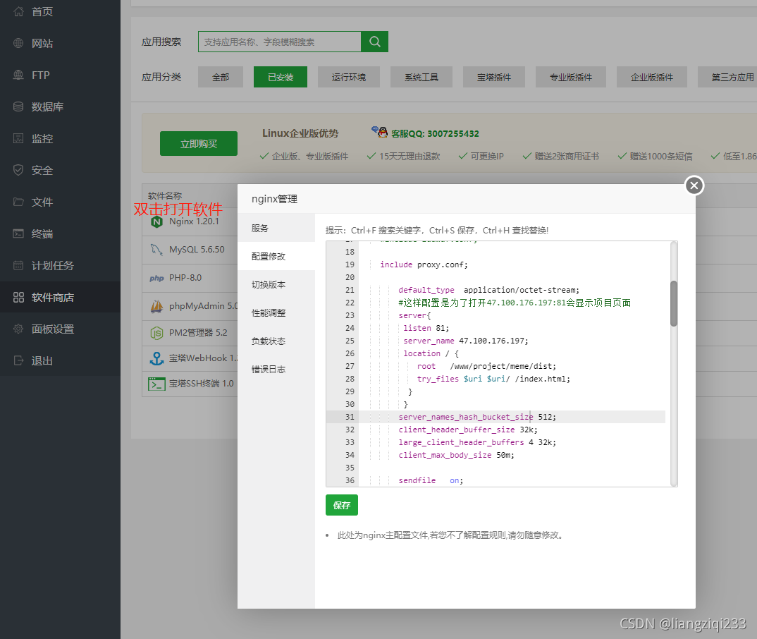The height and width of the screenshot is (639, 757).
Task: Click the calendar icon beside 计划任务
Action: 18,265
